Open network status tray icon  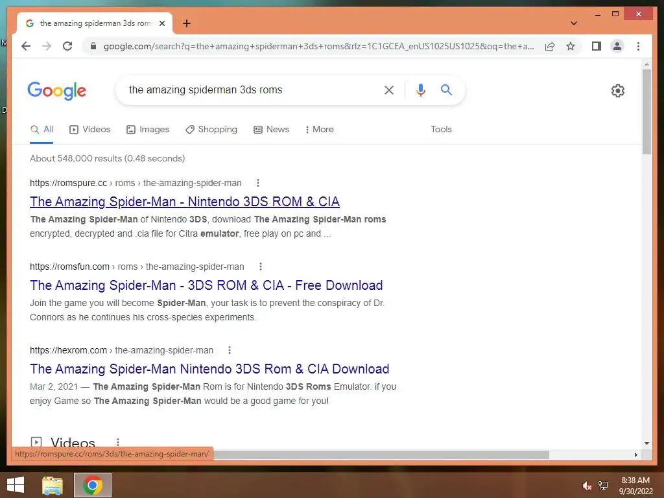pyautogui.click(x=603, y=486)
